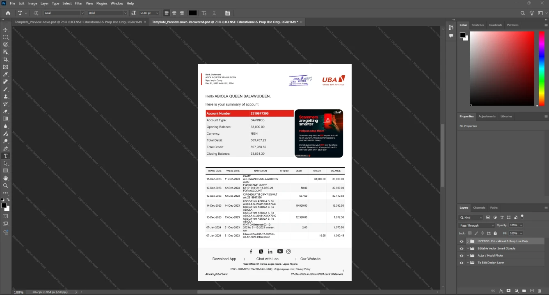Screen dimensions: 549x295
Task: Click the zoom percentage field showing 100%
Action: tap(19, 292)
